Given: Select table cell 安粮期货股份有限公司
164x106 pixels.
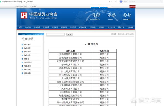Looking at the screenshot, I should (70, 54).
